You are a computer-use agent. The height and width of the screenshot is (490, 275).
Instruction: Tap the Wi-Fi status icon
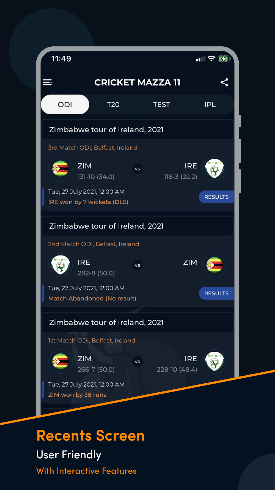click(x=211, y=59)
